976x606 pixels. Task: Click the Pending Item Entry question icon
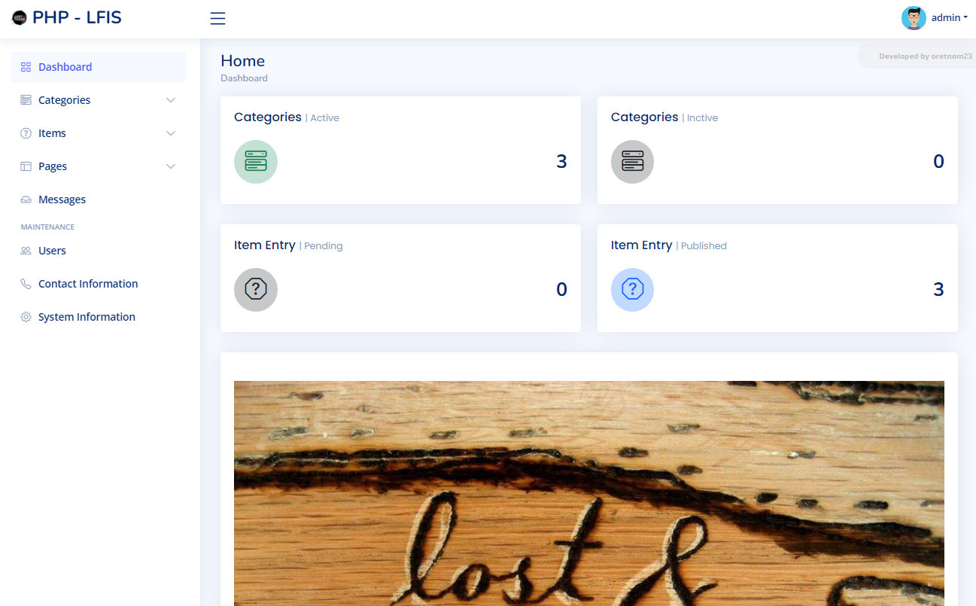pos(256,290)
